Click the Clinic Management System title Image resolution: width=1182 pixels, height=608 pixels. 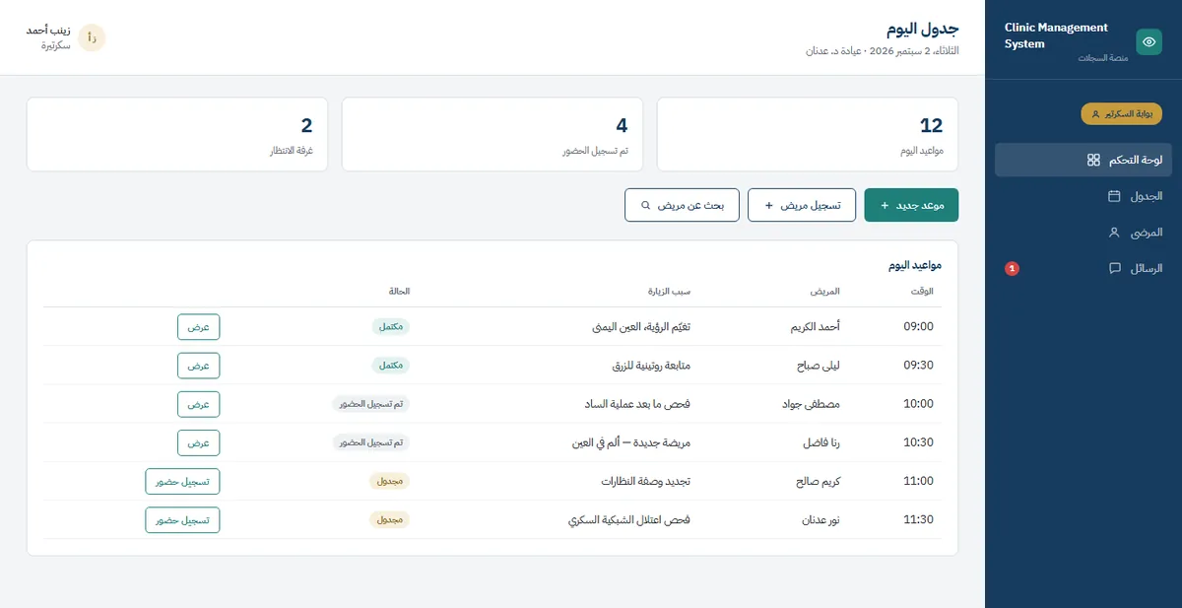[x=1056, y=35]
